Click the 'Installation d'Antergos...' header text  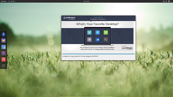click(98, 19)
